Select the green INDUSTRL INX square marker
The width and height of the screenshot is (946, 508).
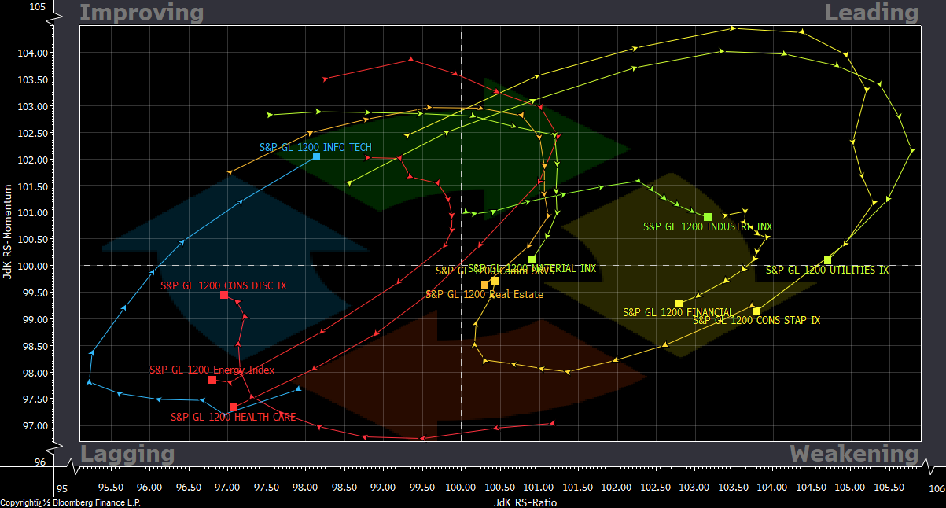(708, 217)
